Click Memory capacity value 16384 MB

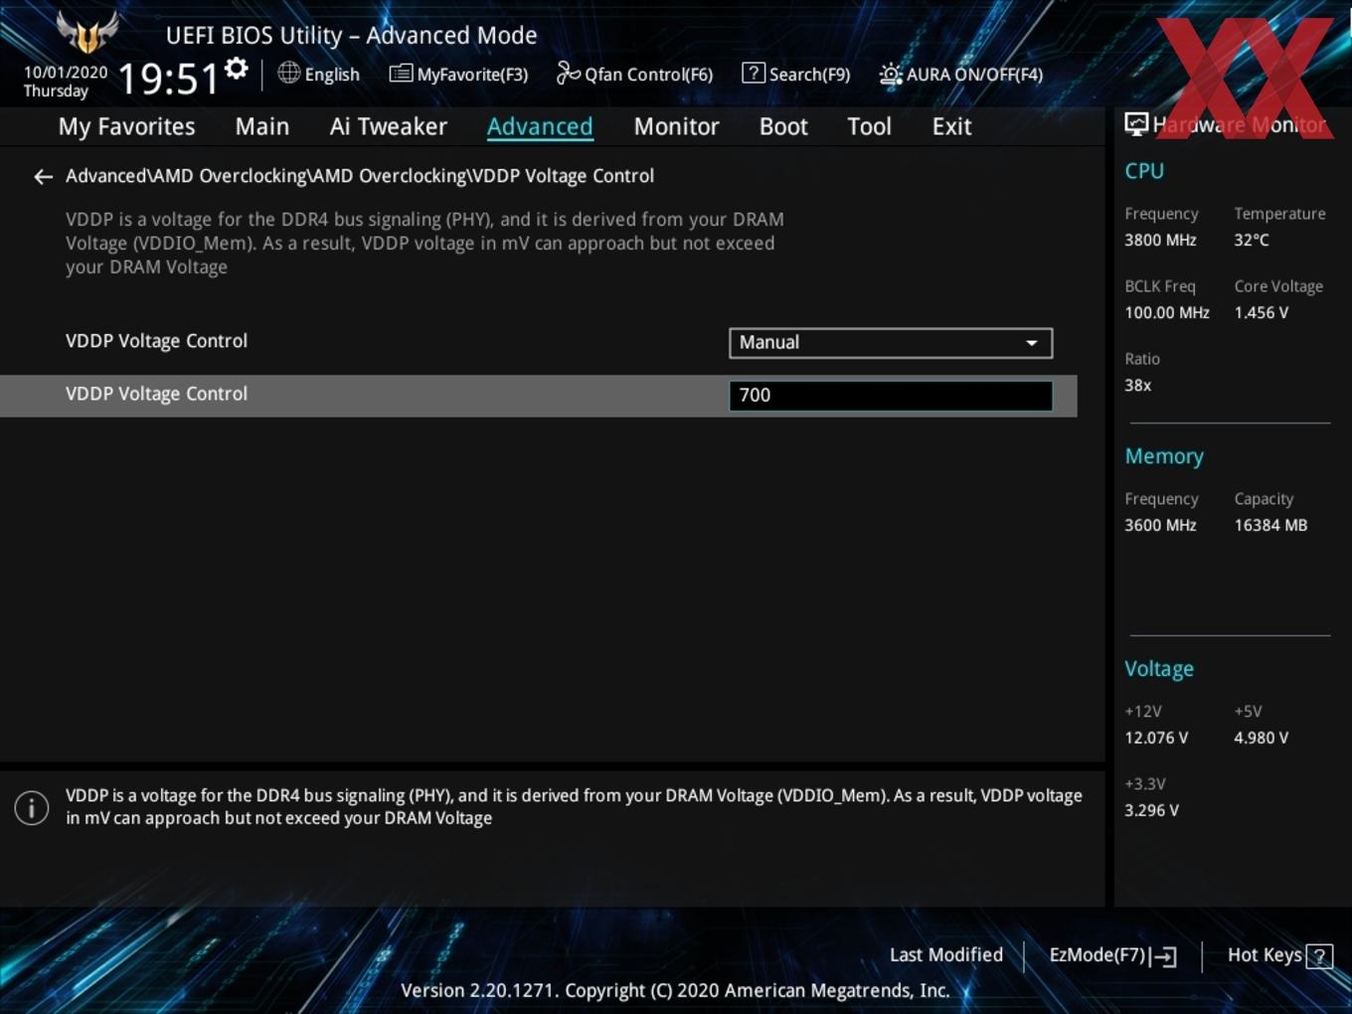pyautogui.click(x=1270, y=525)
